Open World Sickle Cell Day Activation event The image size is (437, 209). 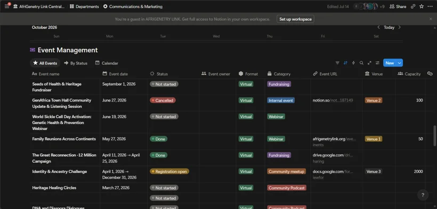click(x=62, y=122)
